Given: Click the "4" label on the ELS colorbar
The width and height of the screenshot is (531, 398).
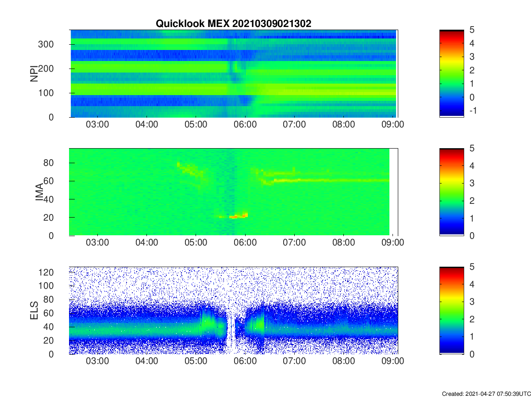Looking at the screenshot, I should [x=472, y=284].
